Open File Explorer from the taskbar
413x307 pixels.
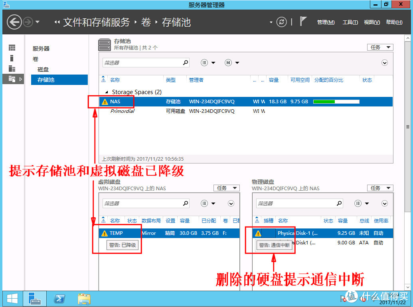[84, 299]
